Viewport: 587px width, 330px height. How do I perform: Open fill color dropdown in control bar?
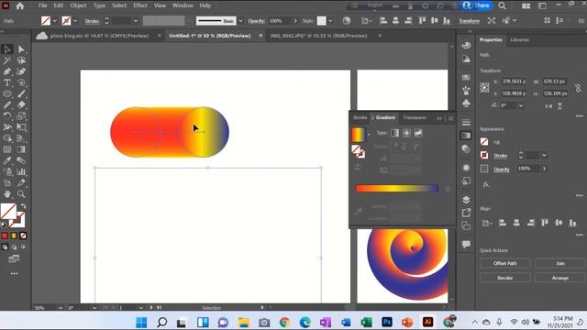(x=55, y=21)
